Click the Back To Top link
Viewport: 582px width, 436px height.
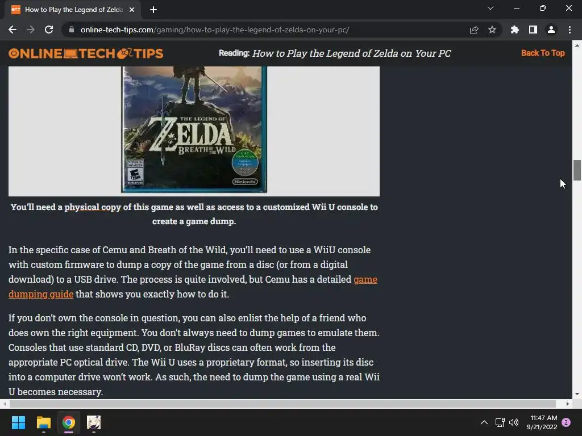543,53
